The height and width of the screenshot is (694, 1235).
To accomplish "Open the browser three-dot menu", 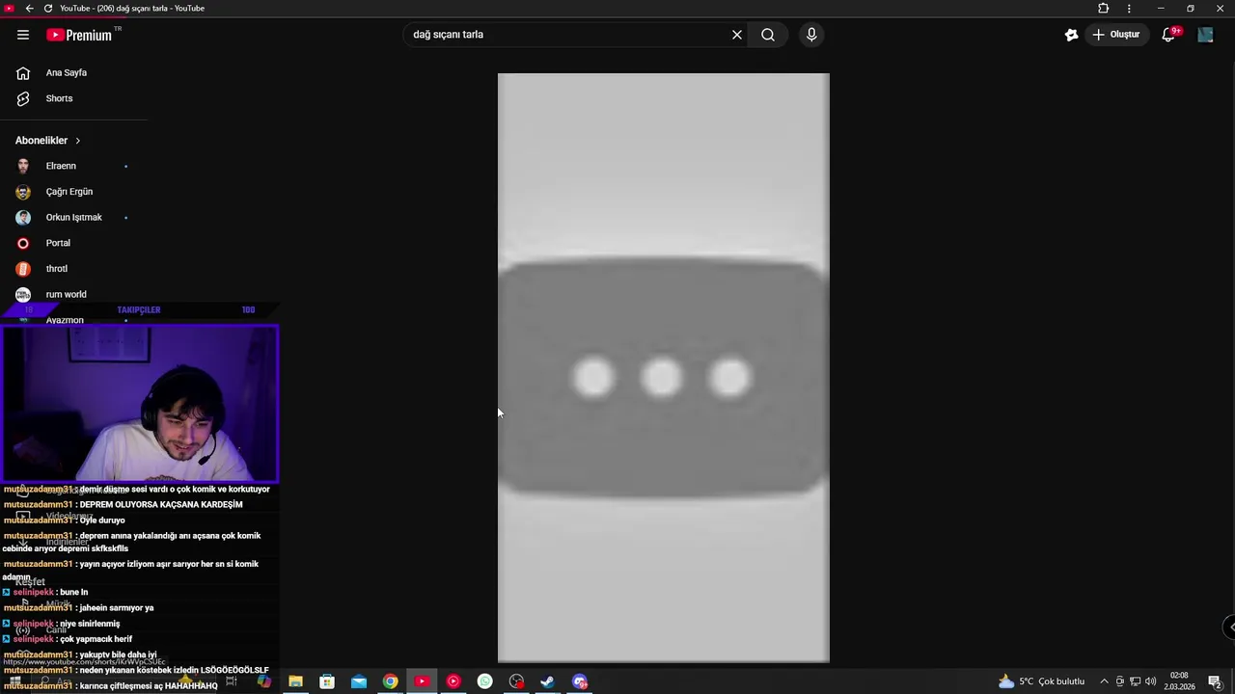I will point(1129,9).
